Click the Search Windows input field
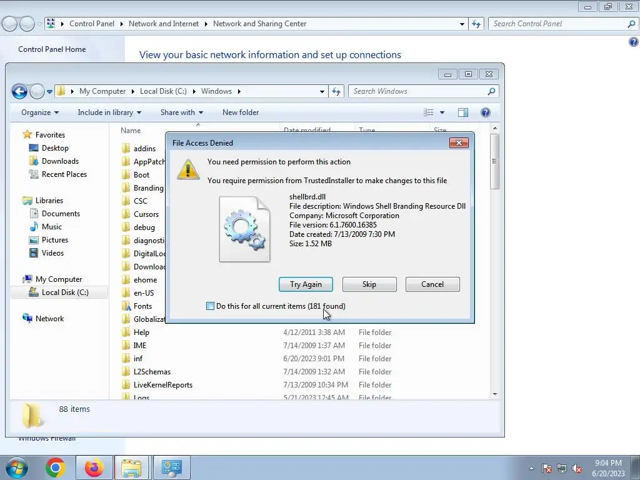Image resolution: width=640 pixels, height=480 pixels. [418, 91]
